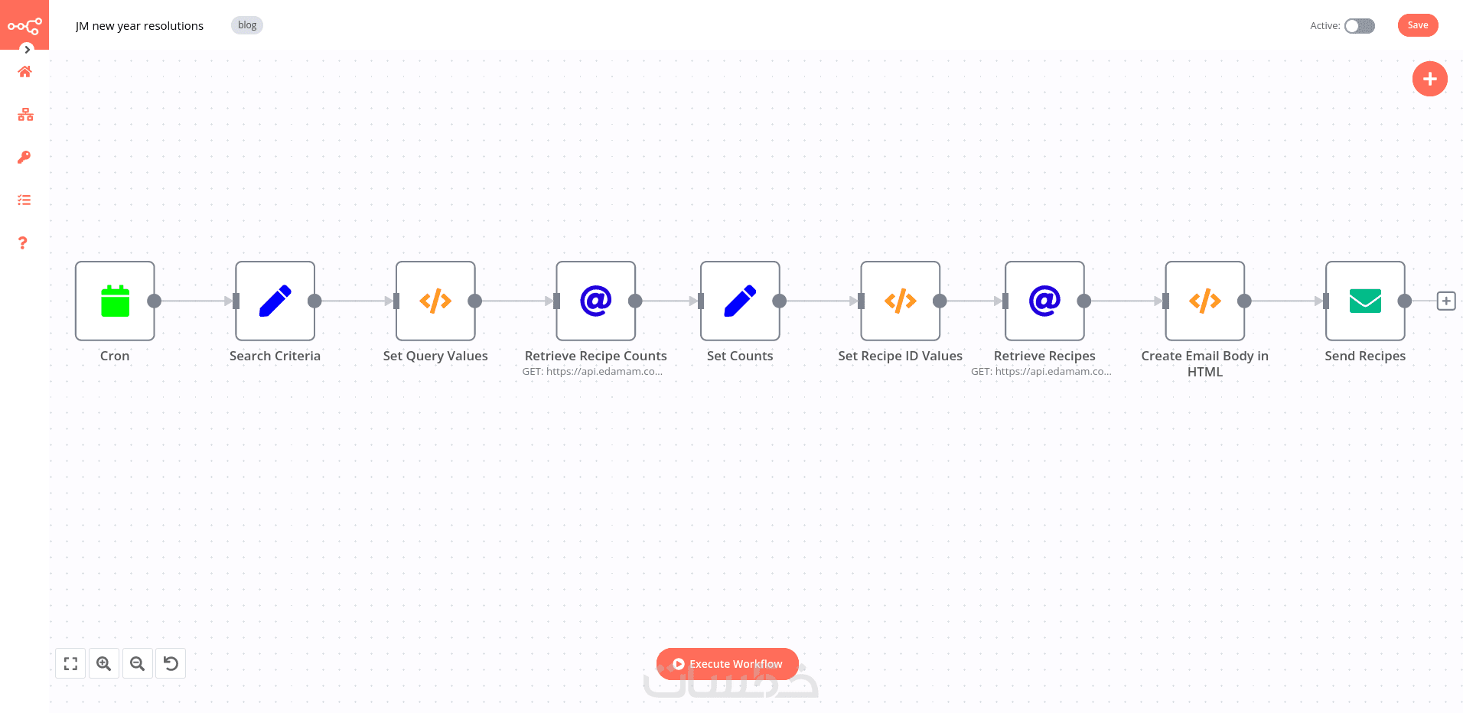
Task: Click the zoom out magnifier icon
Action: tap(138, 663)
